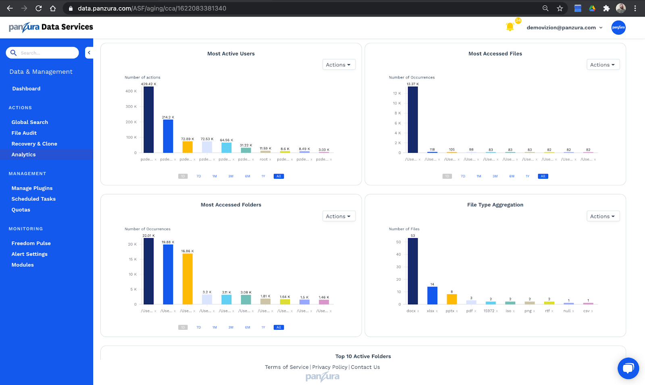This screenshot has height=385, width=645.
Task: Click the Panzura profile avatar
Action: tap(618, 27)
